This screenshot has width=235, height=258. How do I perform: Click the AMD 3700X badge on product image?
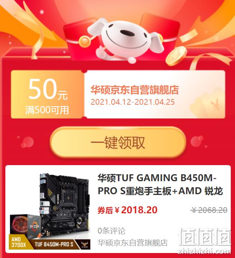click(19, 242)
